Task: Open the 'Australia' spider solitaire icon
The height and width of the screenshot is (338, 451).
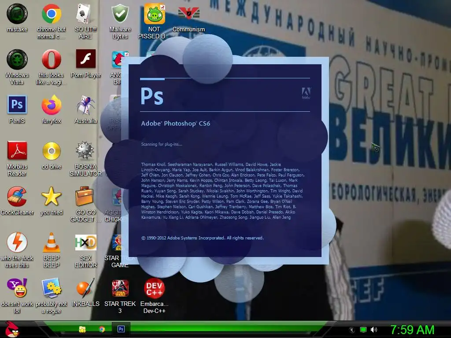Action: pyautogui.click(x=86, y=105)
